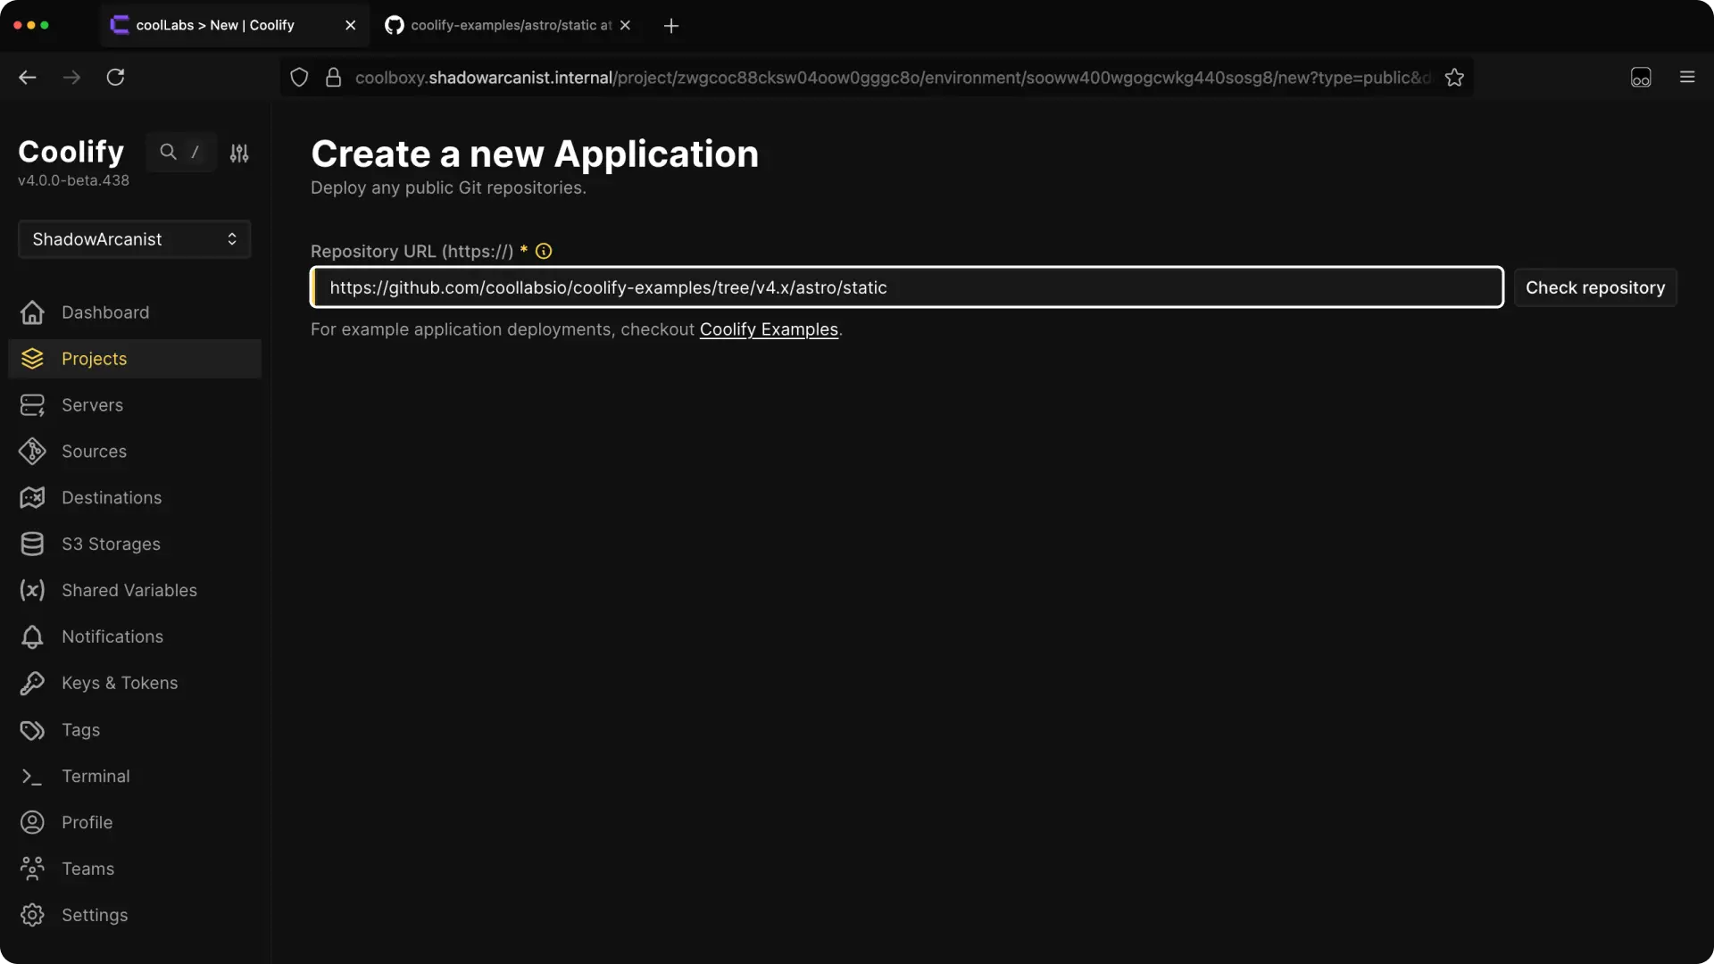Click the Terminal prompt icon

(32, 777)
